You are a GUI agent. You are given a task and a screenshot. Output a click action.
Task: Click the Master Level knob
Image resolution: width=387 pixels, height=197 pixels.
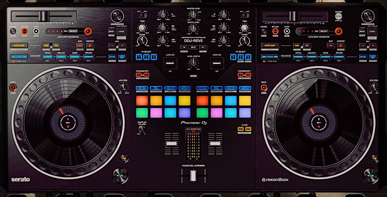(x=194, y=16)
